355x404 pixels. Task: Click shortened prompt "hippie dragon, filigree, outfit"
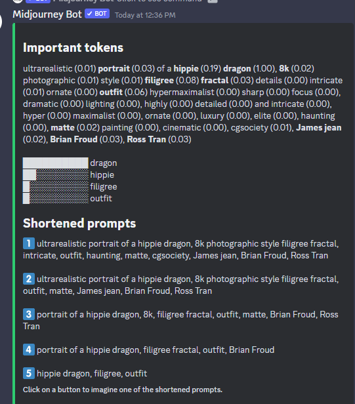pyautogui.click(x=92, y=373)
